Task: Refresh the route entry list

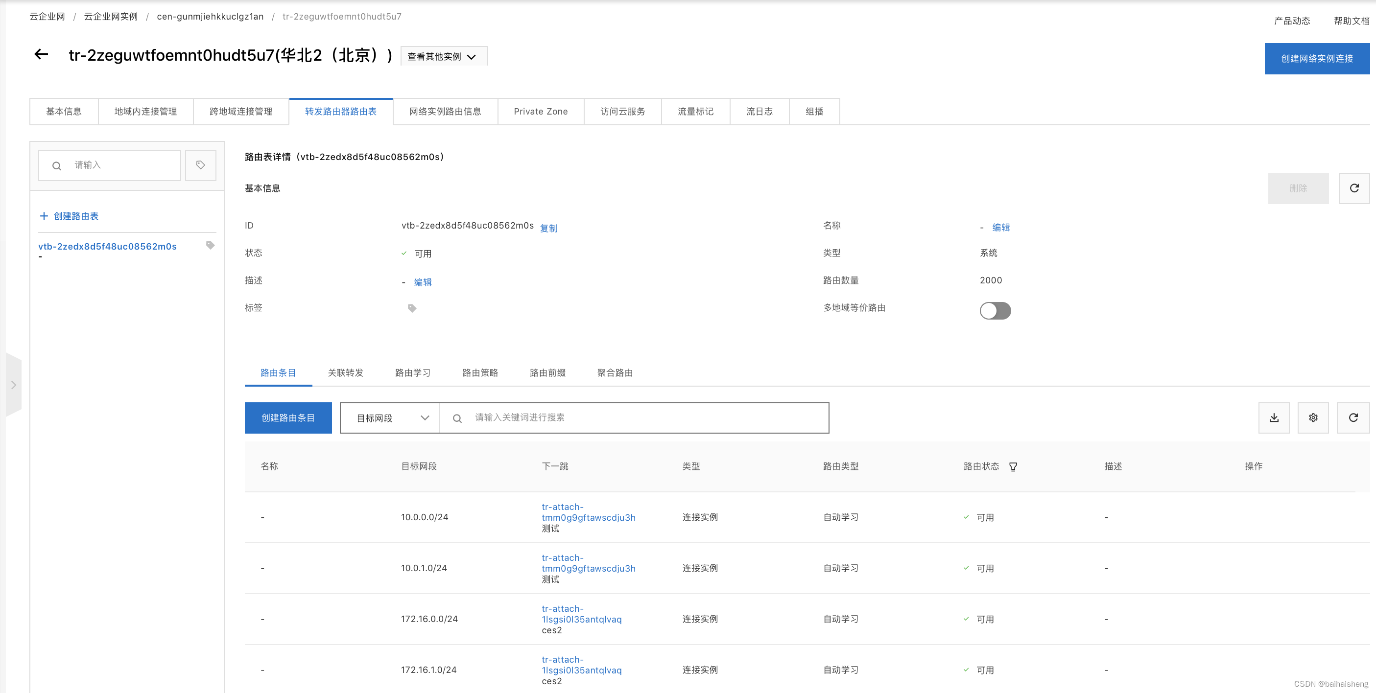Action: 1353,417
